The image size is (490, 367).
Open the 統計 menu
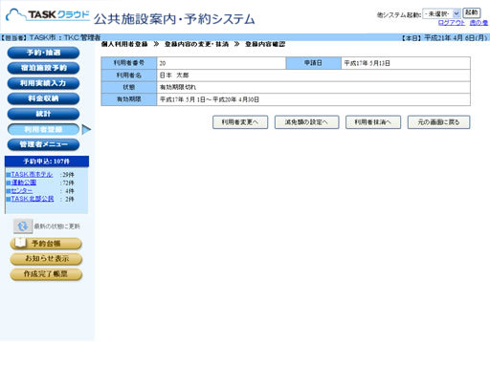(x=43, y=114)
